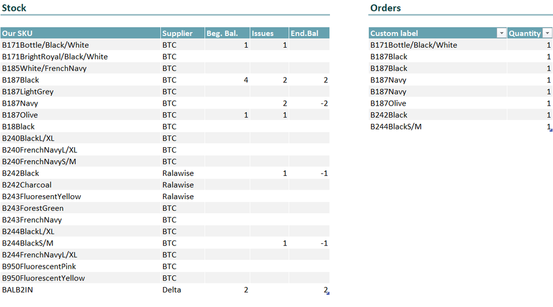Click the Orders table resize handle corner
This screenshot has width=553, height=307.
(x=551, y=130)
